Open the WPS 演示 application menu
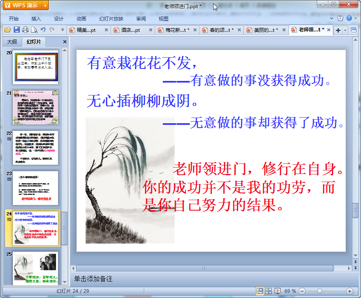Viewport: 361px width, 298px height. point(23,5)
